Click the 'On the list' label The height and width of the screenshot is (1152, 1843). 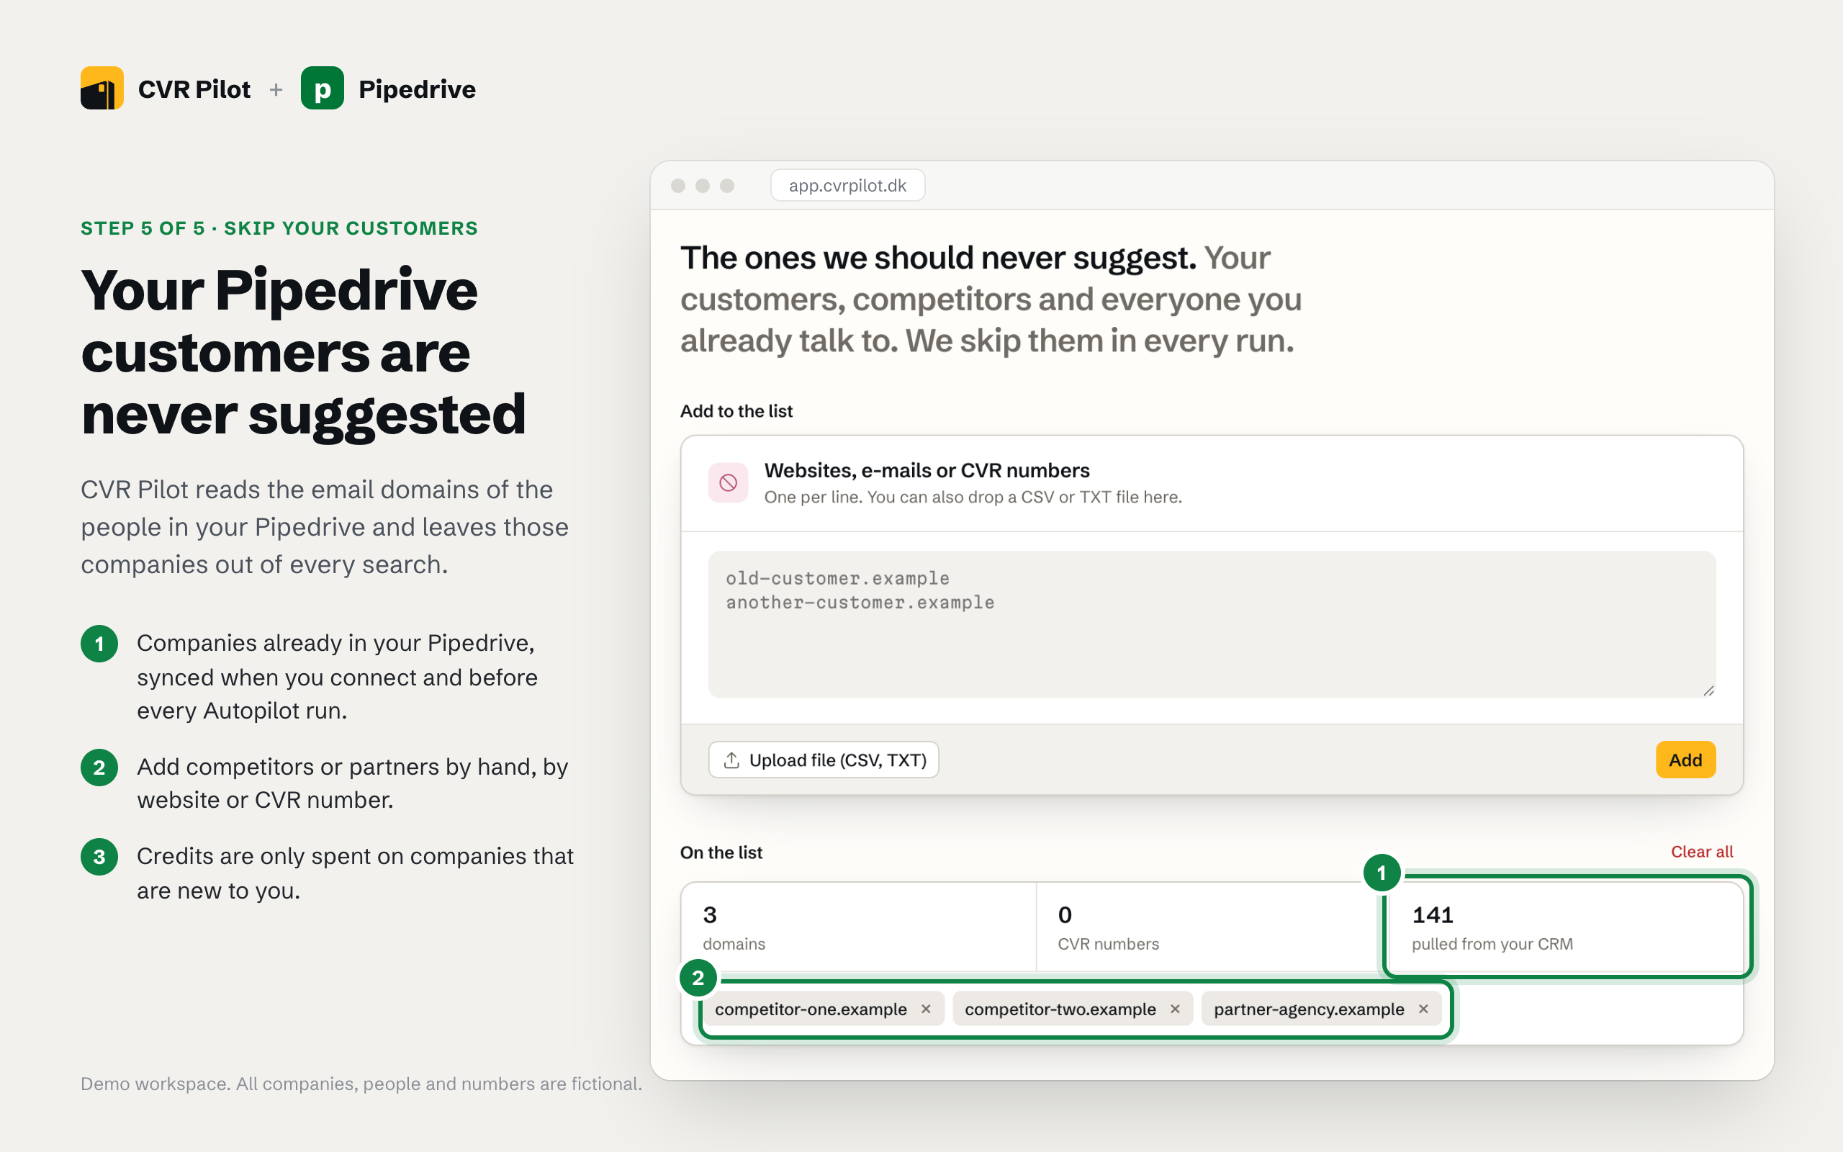[x=721, y=852]
